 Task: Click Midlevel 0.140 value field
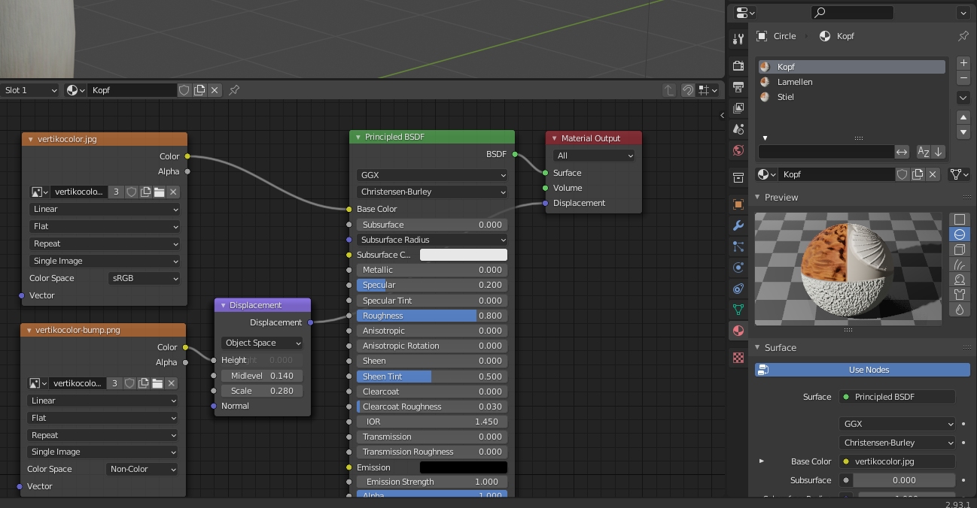[262, 376]
